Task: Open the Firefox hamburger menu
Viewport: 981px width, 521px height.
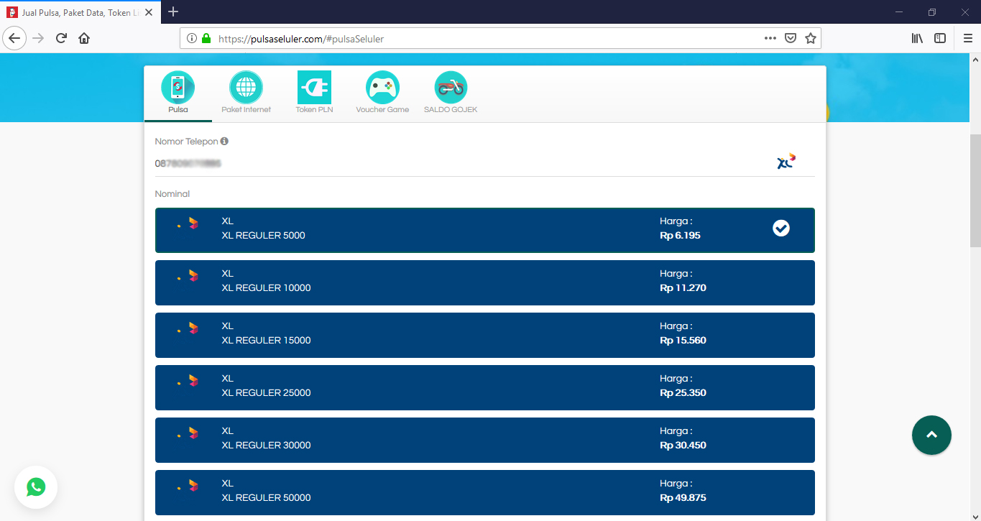Action: tap(967, 38)
